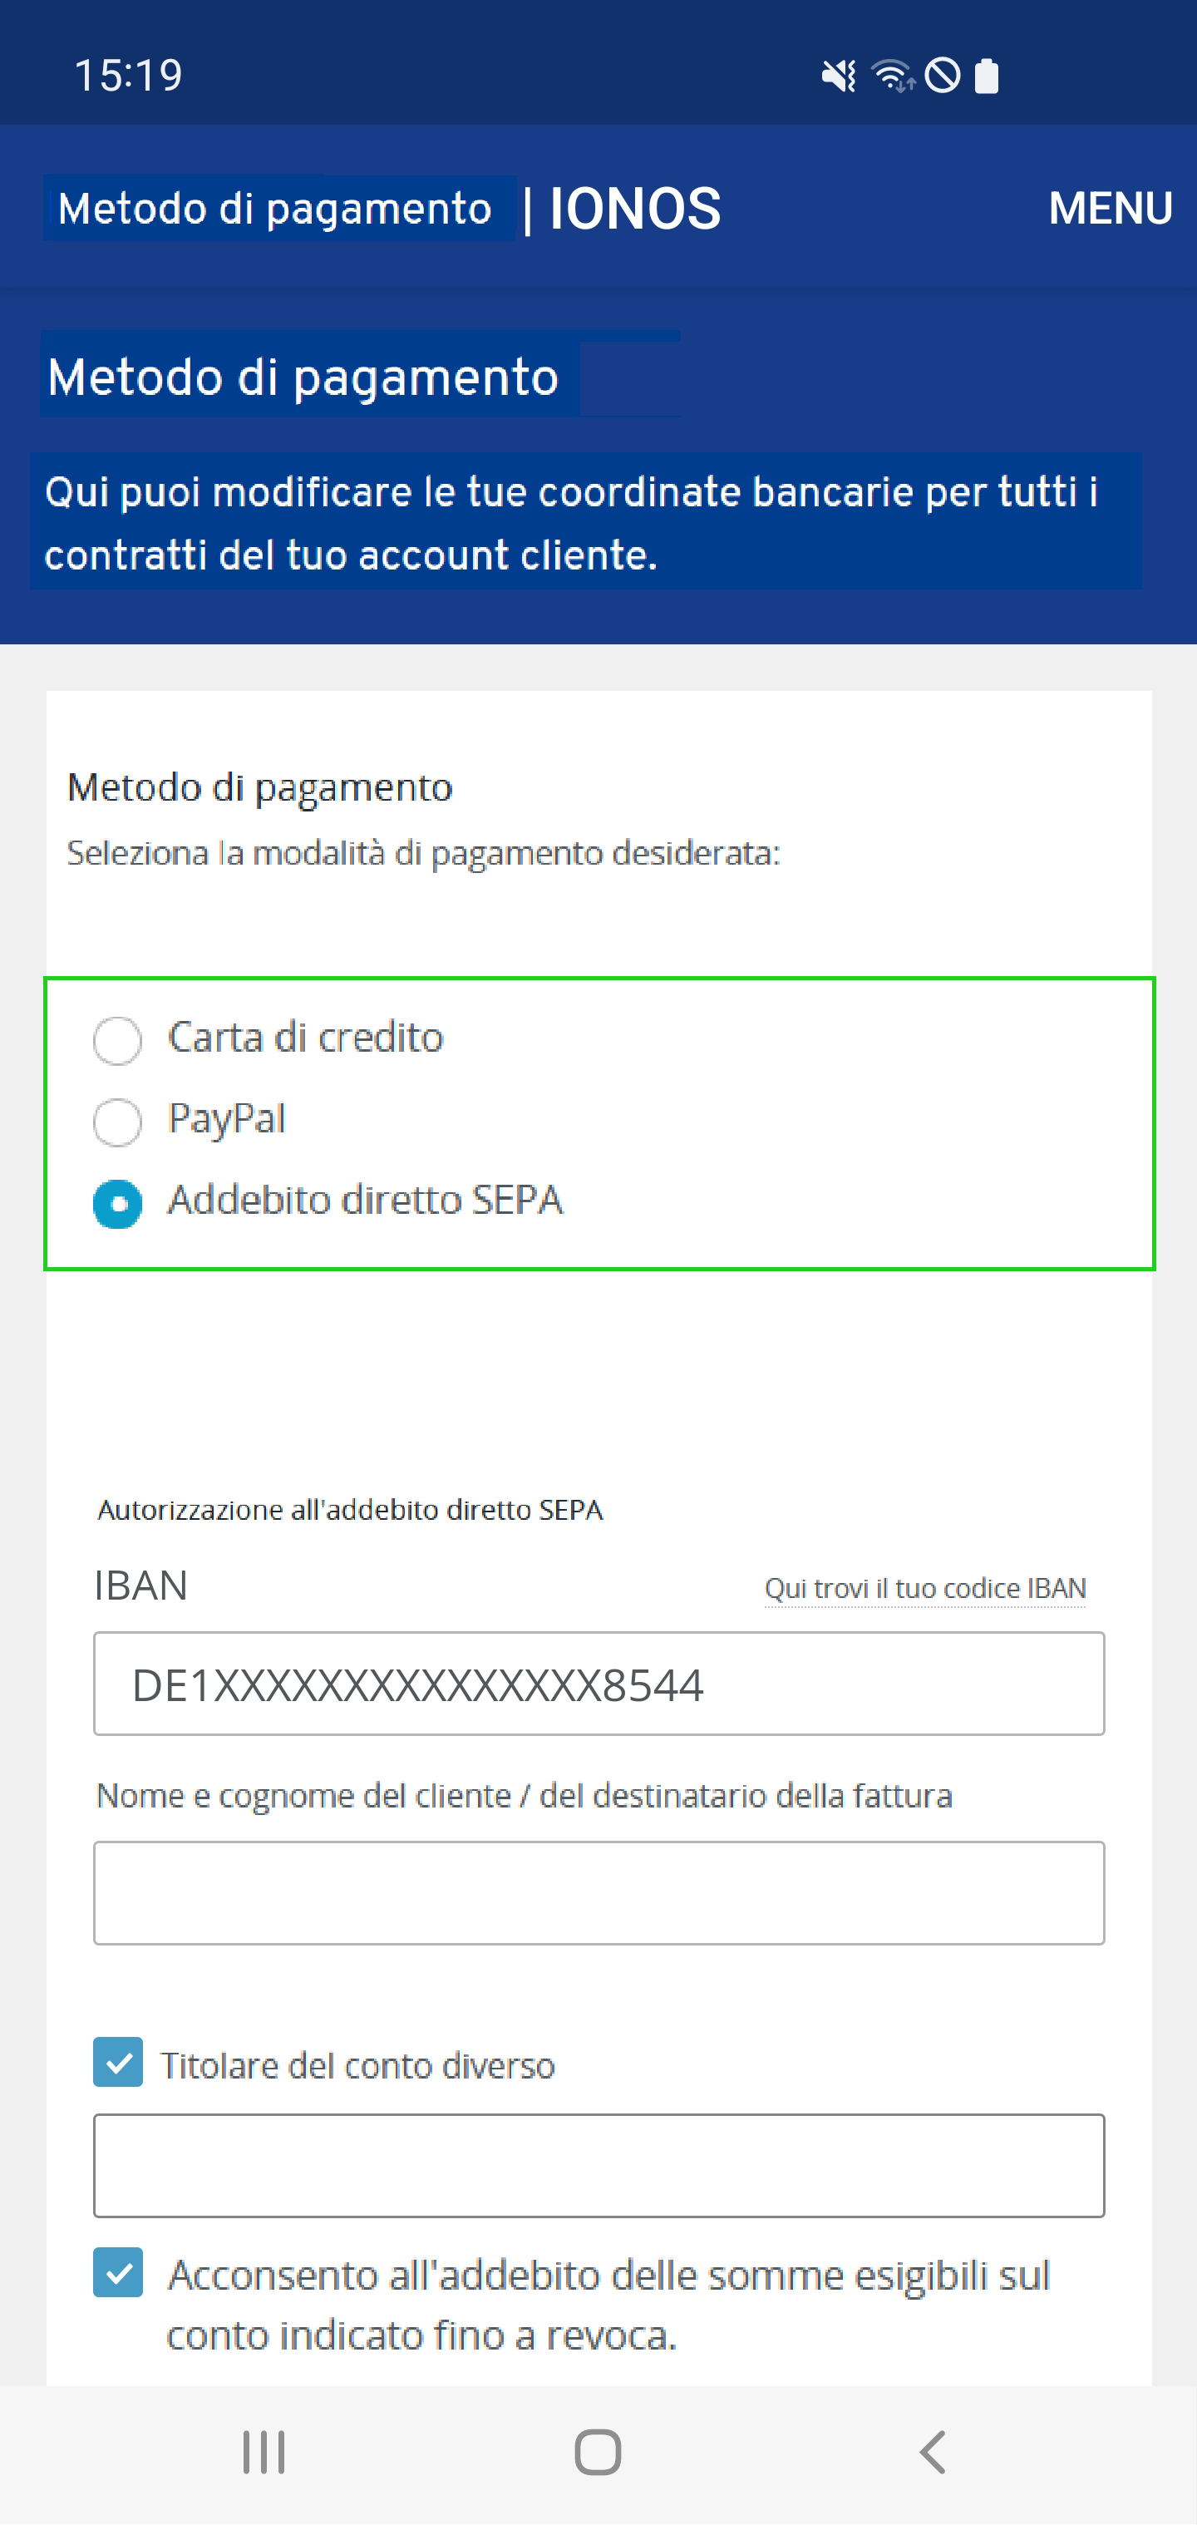Click the different account holder name field
Viewport: 1197px width, 2525px height.
point(599,2164)
